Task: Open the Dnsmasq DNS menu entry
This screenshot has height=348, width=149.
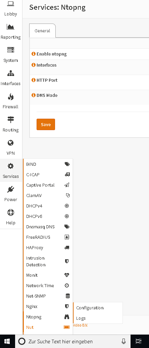Action: coord(48,227)
